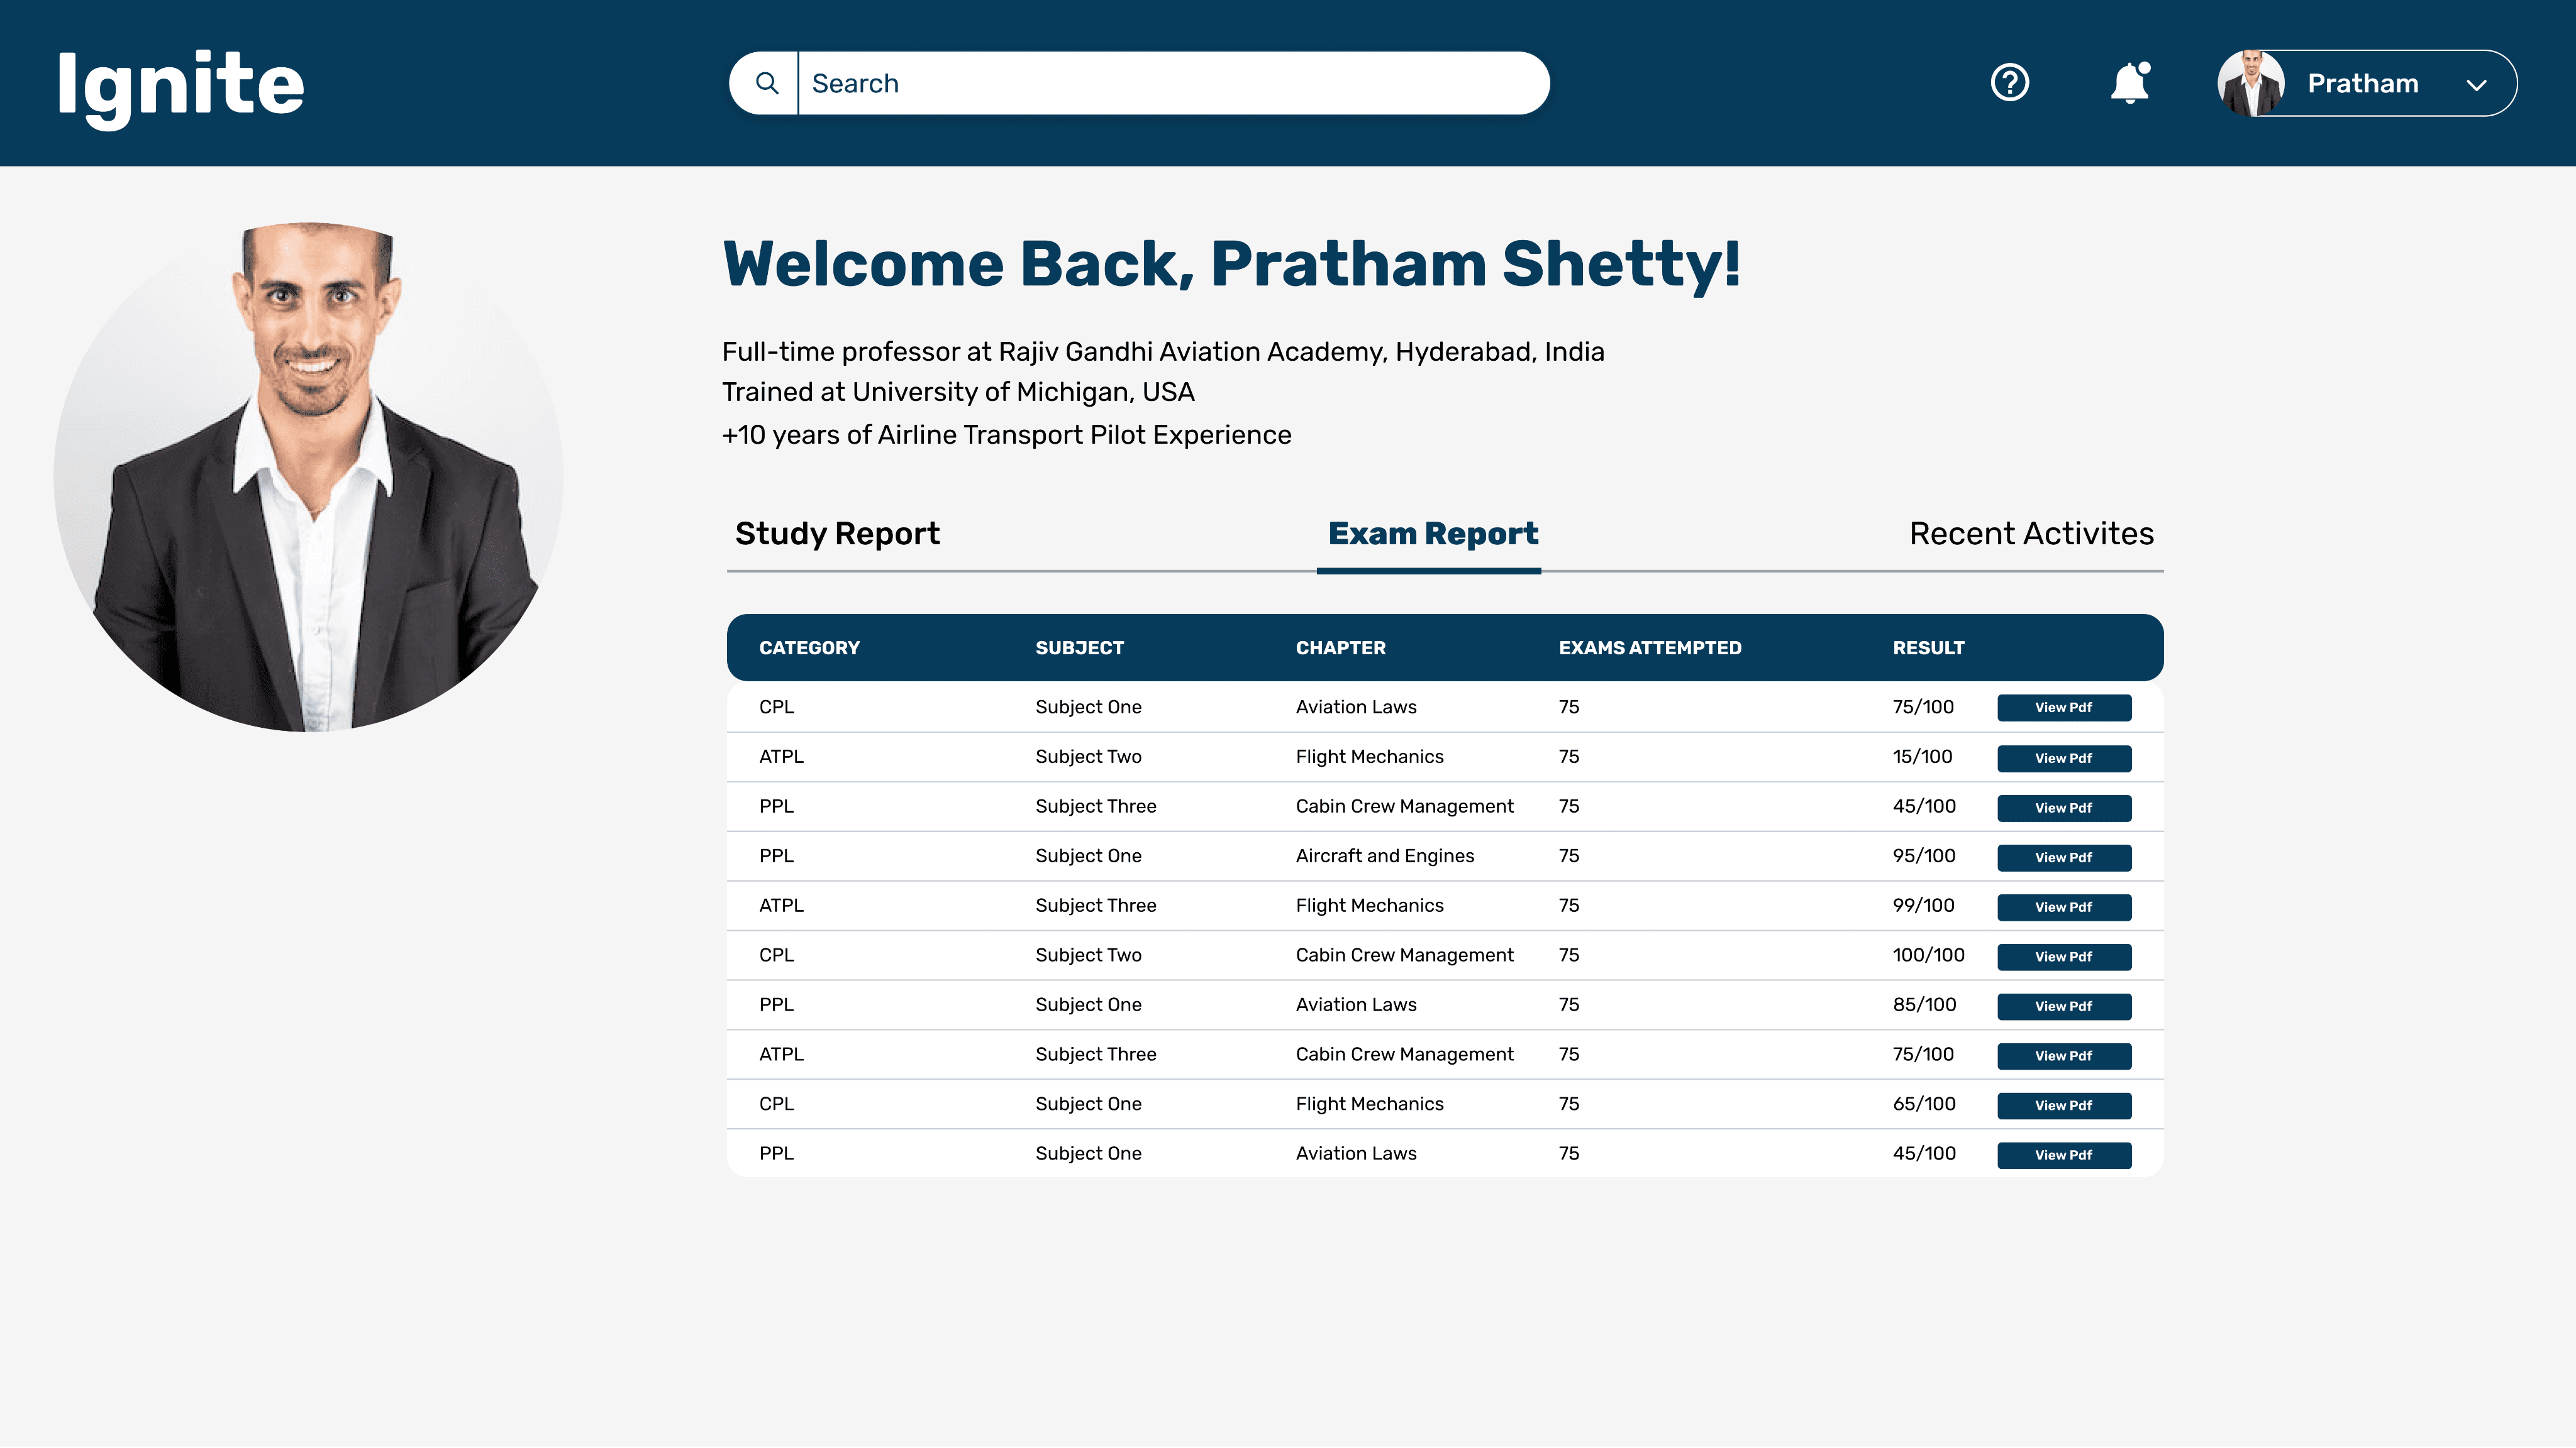Click the large circular profile photo
The width and height of the screenshot is (2576, 1448).
(308, 478)
